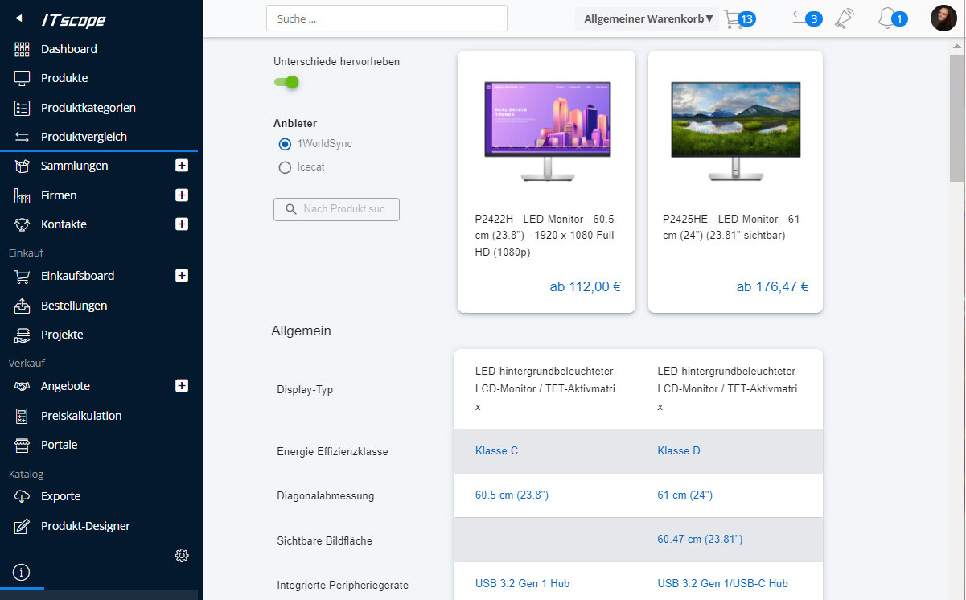Click the Produktvergleich arrows icon in sidebar
Image resolution: width=966 pixels, height=600 pixels.
tap(23, 137)
